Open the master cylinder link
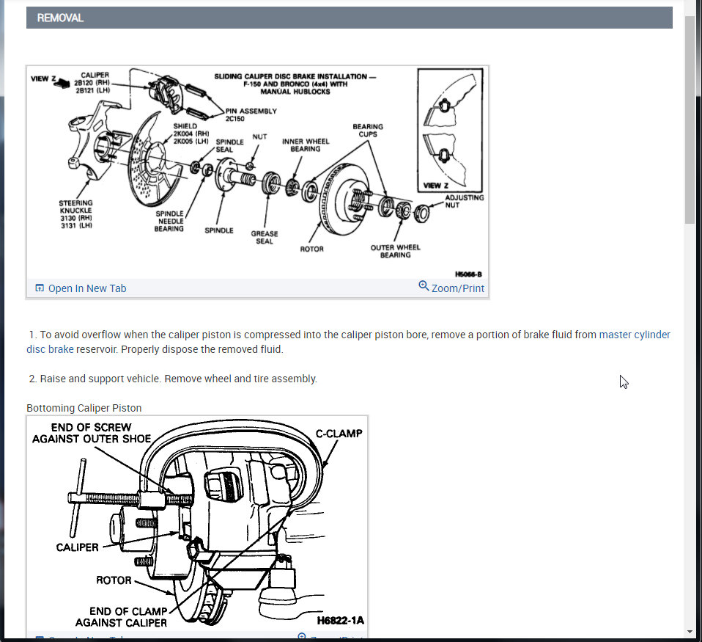 [635, 335]
